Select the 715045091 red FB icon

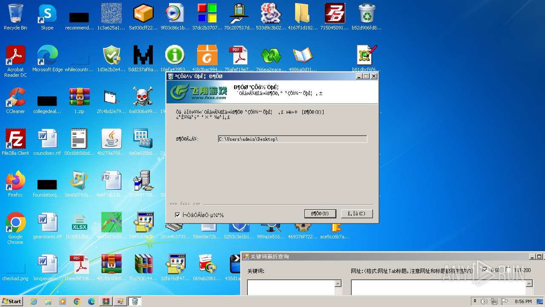[335, 17]
